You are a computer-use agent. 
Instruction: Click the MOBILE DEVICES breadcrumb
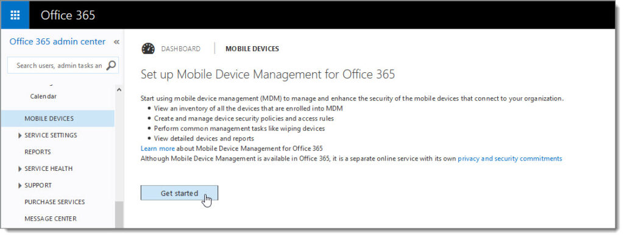[x=252, y=49]
